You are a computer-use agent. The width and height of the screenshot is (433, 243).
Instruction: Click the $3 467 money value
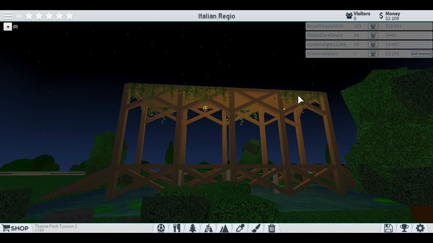(x=392, y=45)
